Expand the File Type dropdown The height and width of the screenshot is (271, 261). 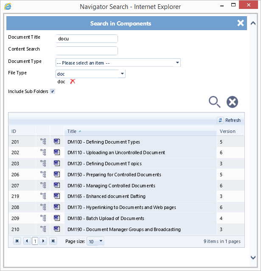coord(122,73)
